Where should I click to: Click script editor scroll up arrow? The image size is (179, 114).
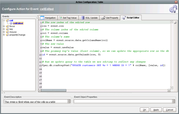172,22
